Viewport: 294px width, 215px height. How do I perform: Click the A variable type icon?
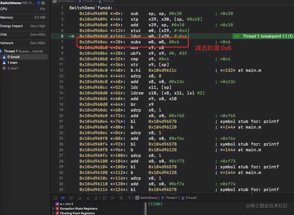click(x=57, y=204)
